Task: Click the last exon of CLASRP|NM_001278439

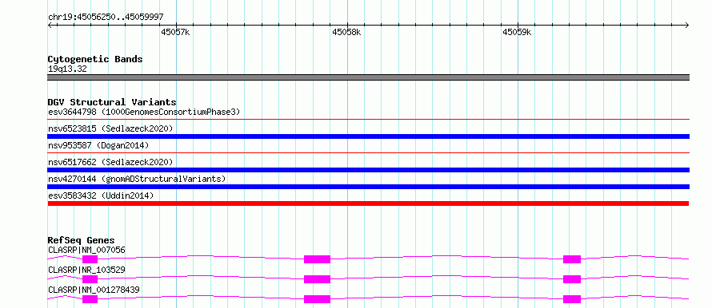Action: tap(572, 299)
